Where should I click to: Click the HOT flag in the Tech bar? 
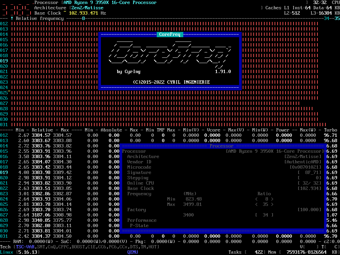153,247
